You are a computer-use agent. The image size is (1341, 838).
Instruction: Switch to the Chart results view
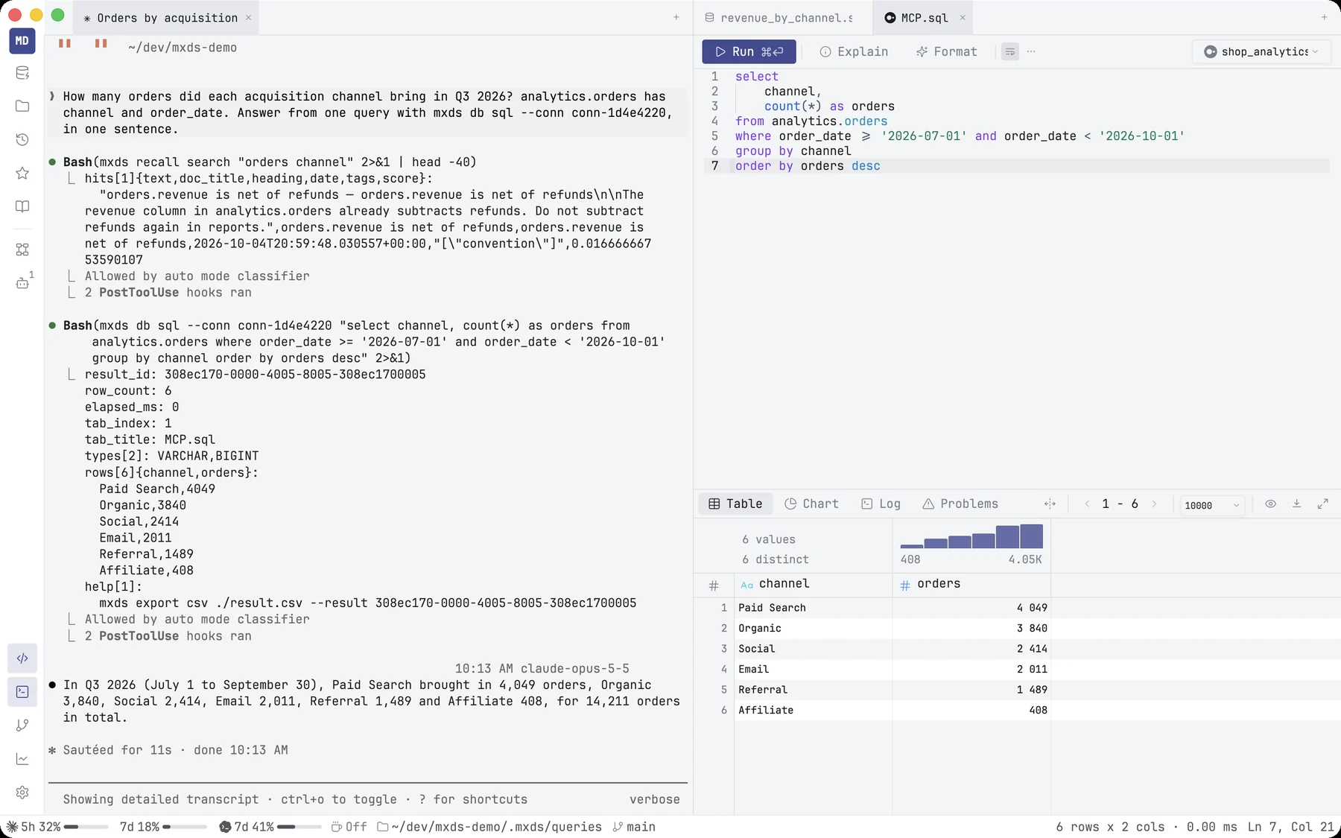[811, 504]
